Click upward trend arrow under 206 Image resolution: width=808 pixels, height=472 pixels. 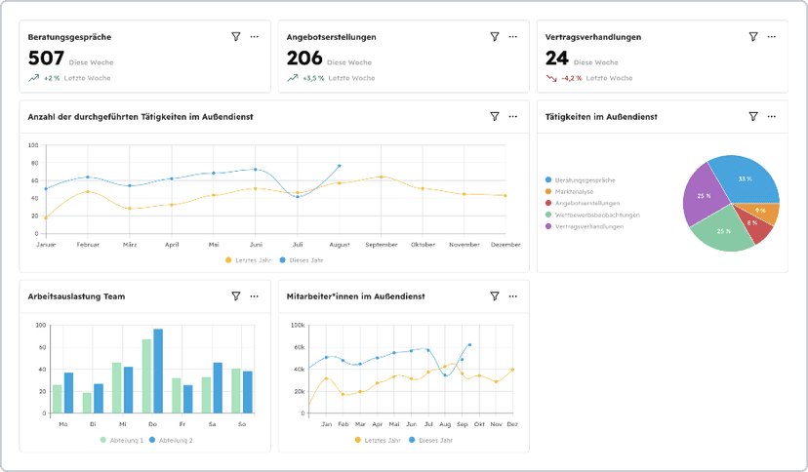[292, 78]
